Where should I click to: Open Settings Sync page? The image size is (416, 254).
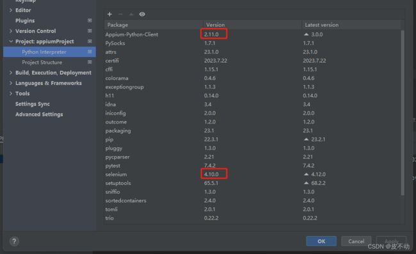[33, 104]
